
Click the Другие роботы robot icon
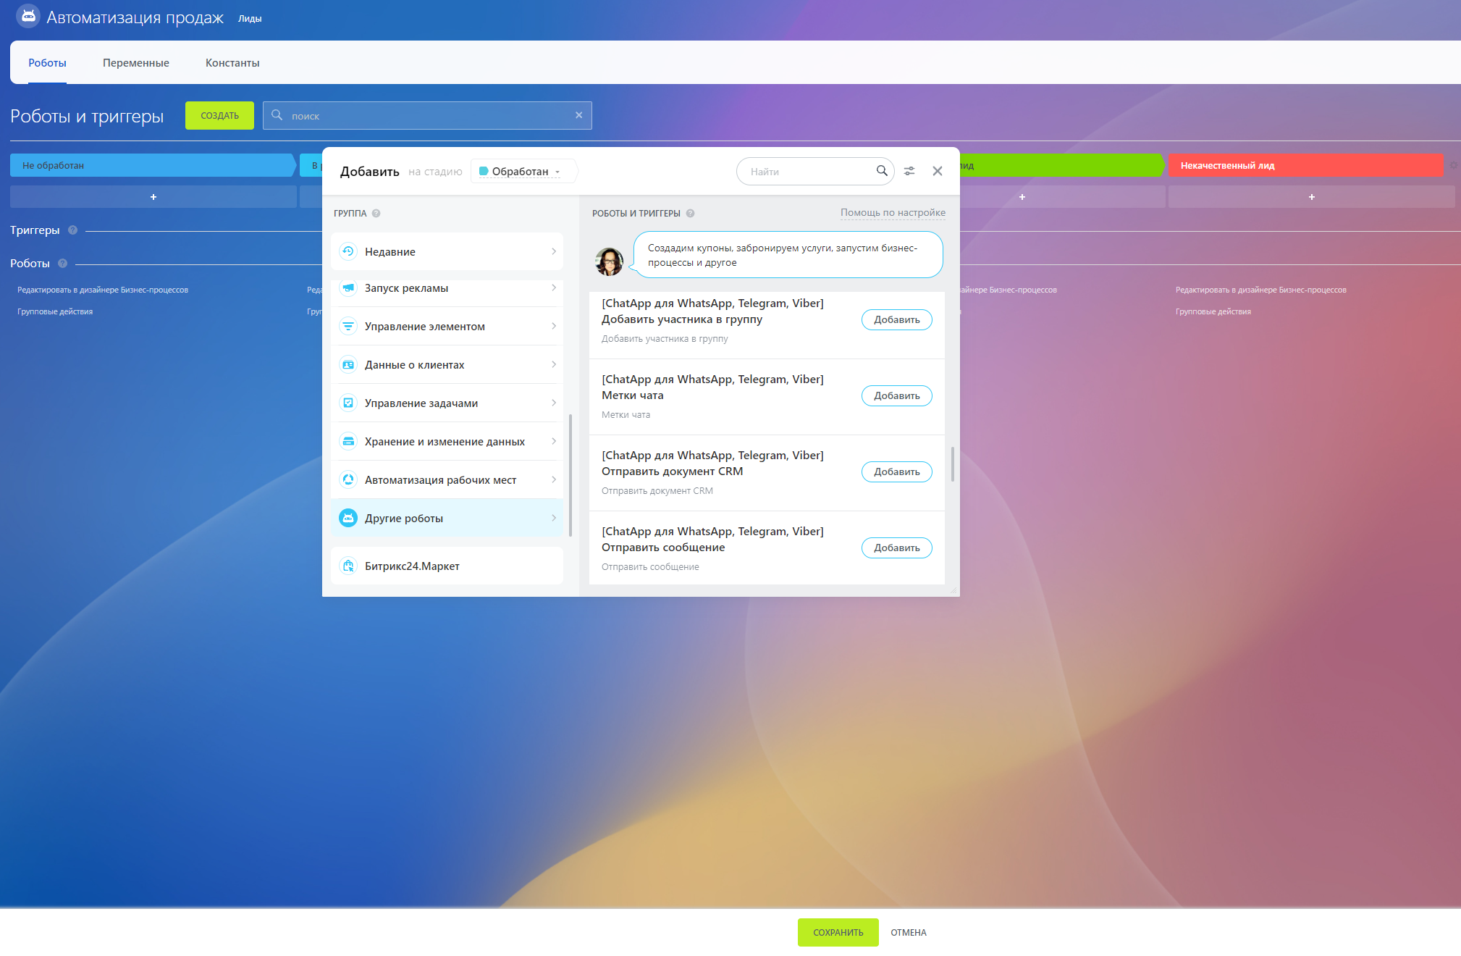348,519
